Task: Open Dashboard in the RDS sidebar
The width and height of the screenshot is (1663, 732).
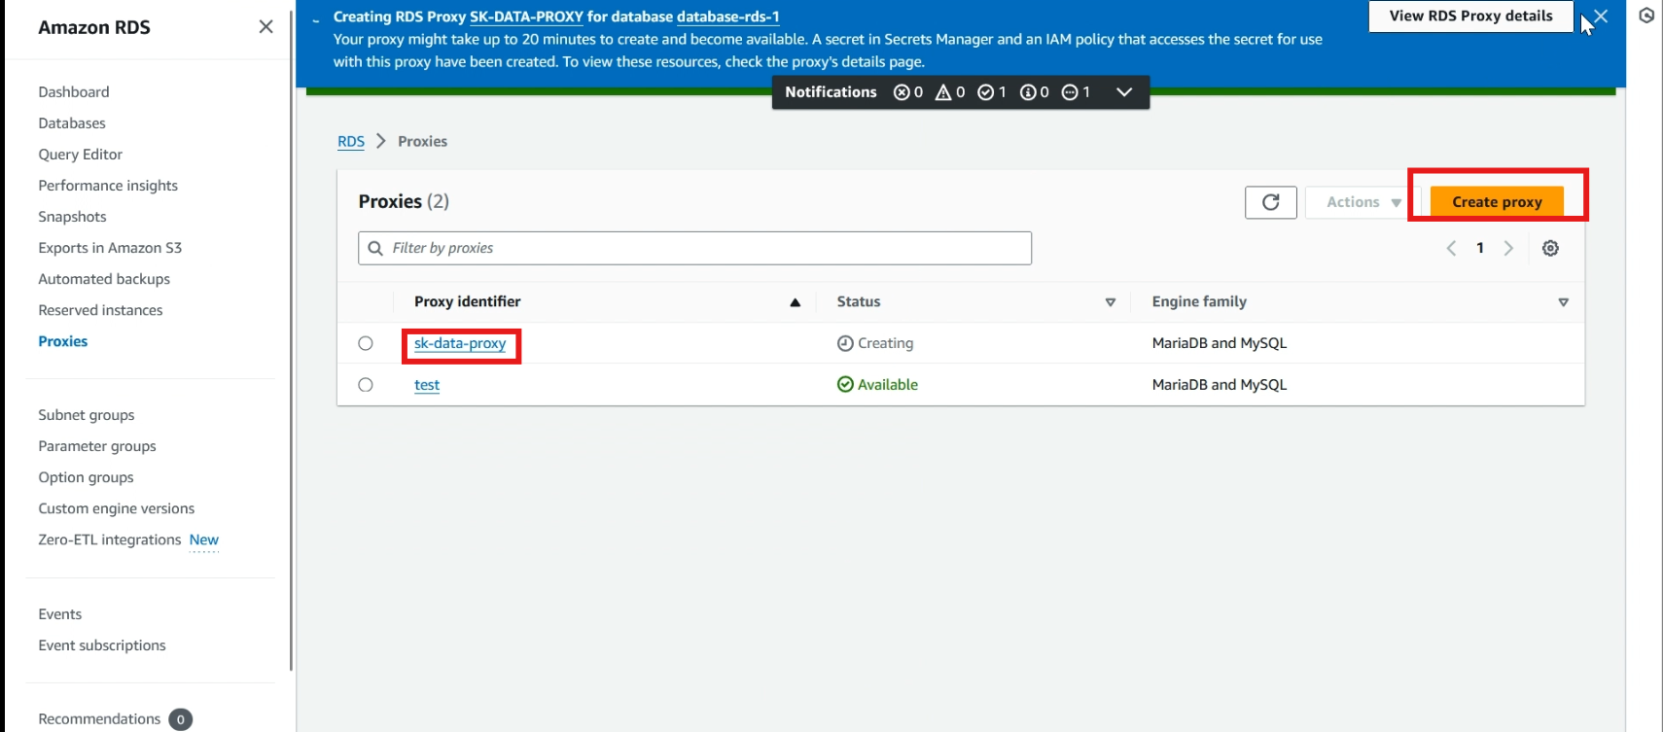Action: click(74, 92)
